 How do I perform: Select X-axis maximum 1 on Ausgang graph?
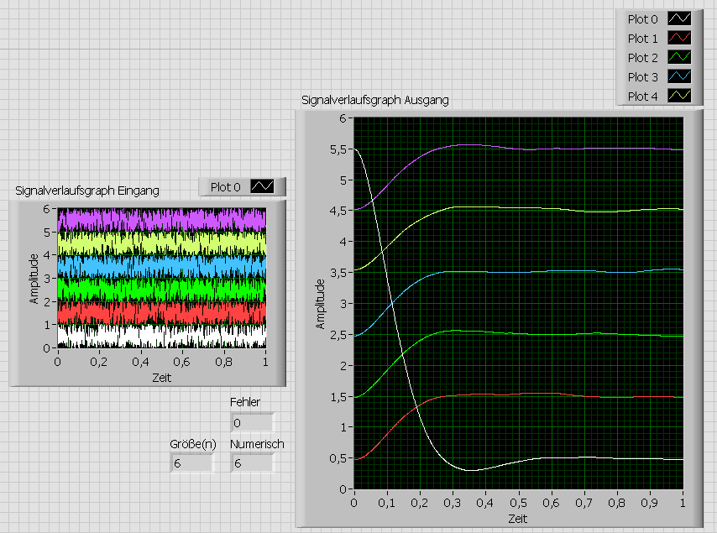point(683,502)
